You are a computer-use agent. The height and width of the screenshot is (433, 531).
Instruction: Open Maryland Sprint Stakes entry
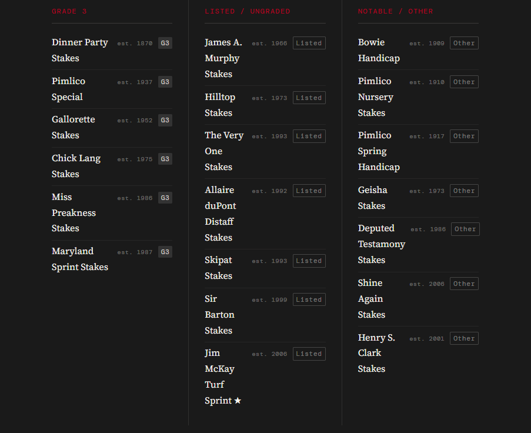[79, 259]
